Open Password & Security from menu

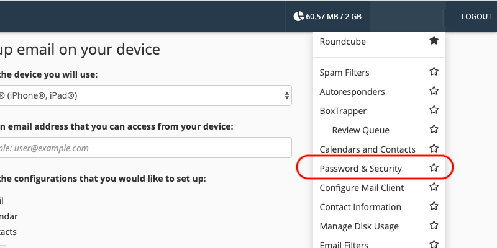(x=361, y=169)
